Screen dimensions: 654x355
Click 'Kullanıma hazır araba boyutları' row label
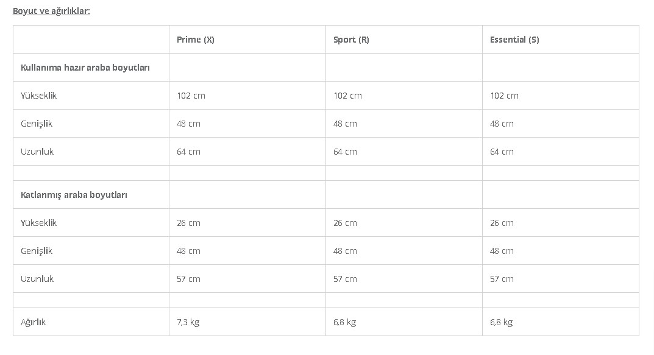tap(85, 68)
